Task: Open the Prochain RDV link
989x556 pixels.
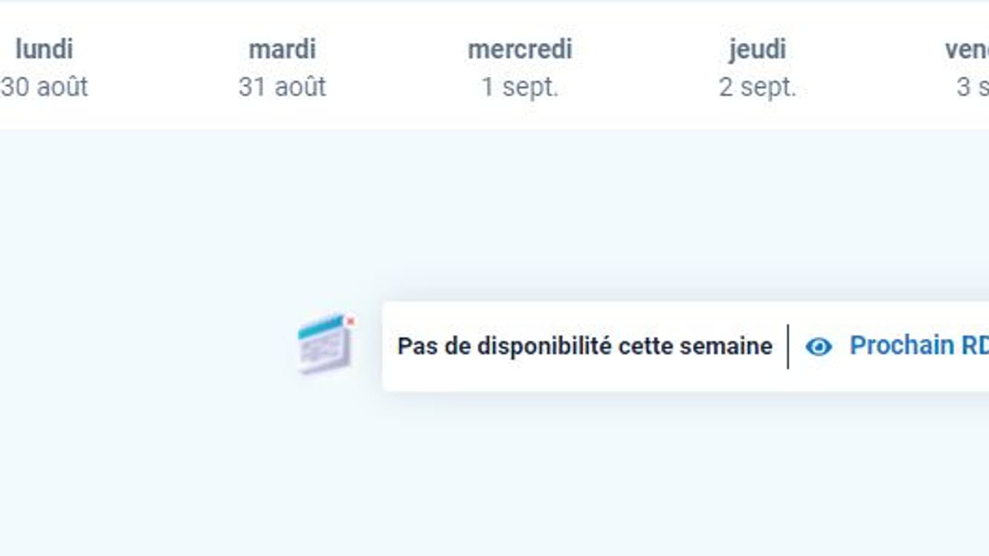Action: tap(919, 346)
